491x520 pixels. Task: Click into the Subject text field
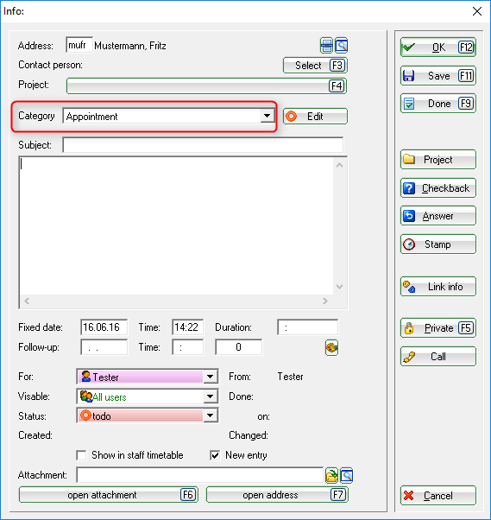tap(203, 145)
